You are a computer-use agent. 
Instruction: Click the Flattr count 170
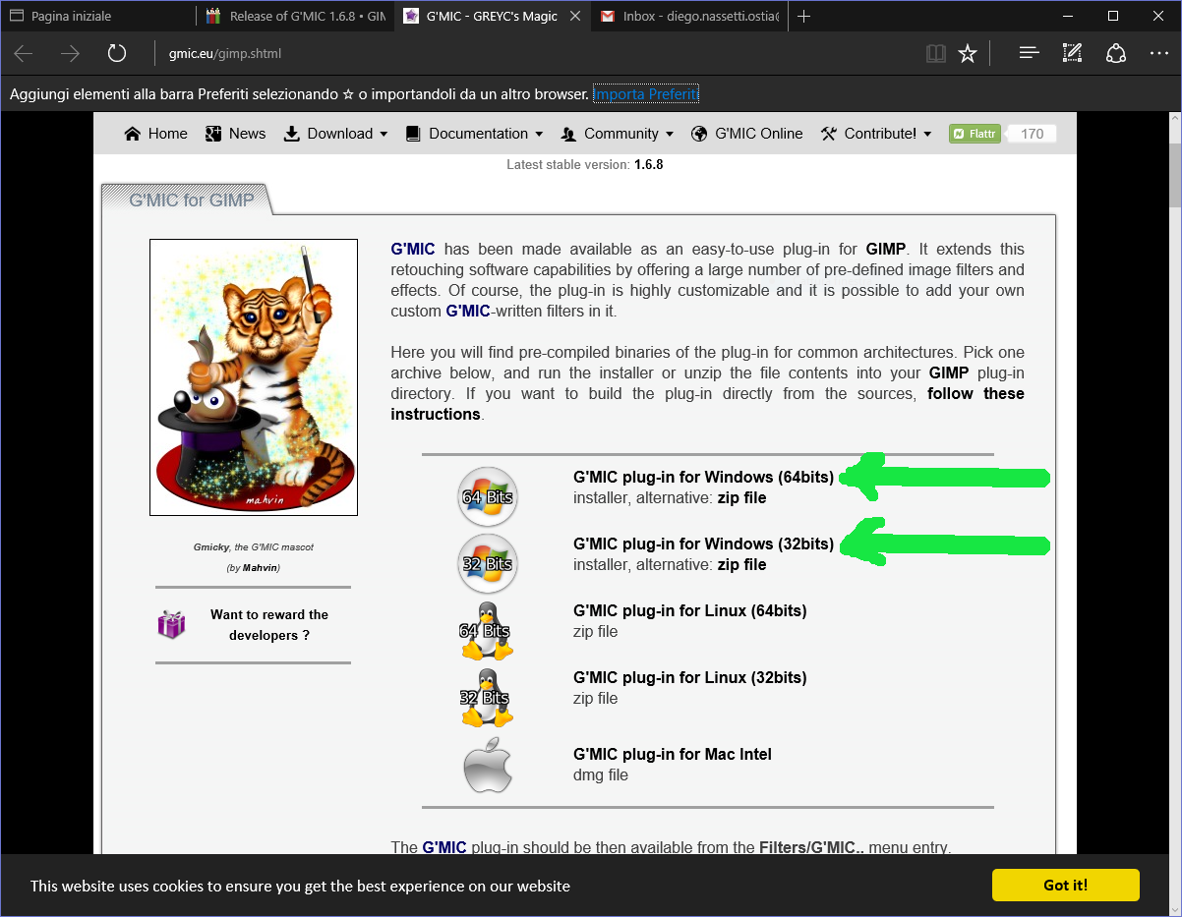1032,134
